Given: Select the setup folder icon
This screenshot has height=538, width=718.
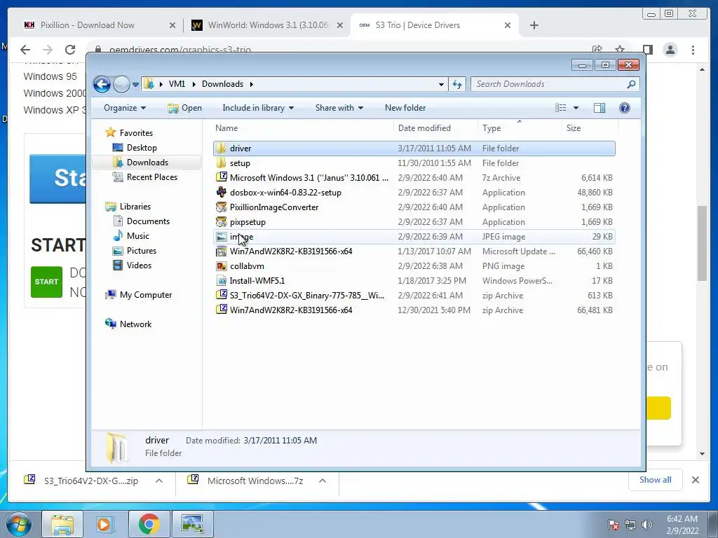Looking at the screenshot, I should pyautogui.click(x=221, y=163).
